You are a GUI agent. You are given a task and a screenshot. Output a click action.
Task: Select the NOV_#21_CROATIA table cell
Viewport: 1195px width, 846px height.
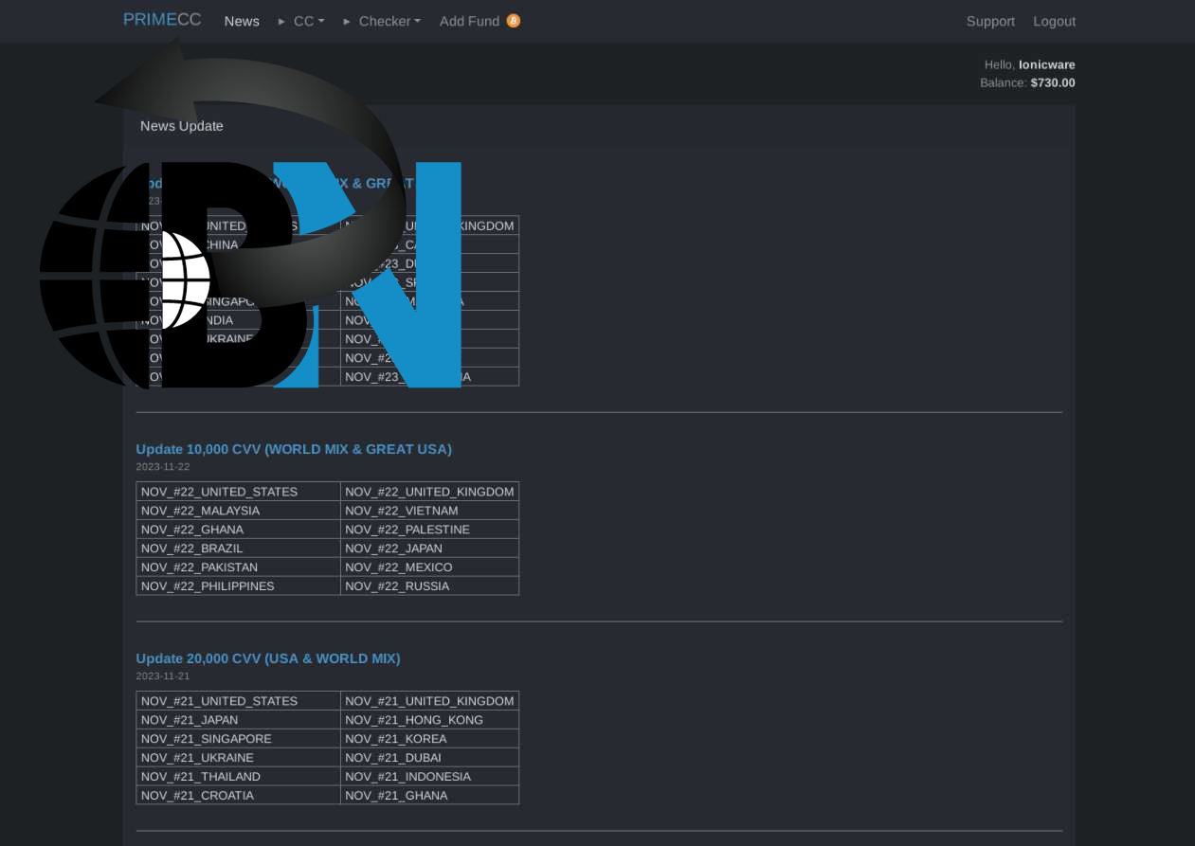(197, 796)
